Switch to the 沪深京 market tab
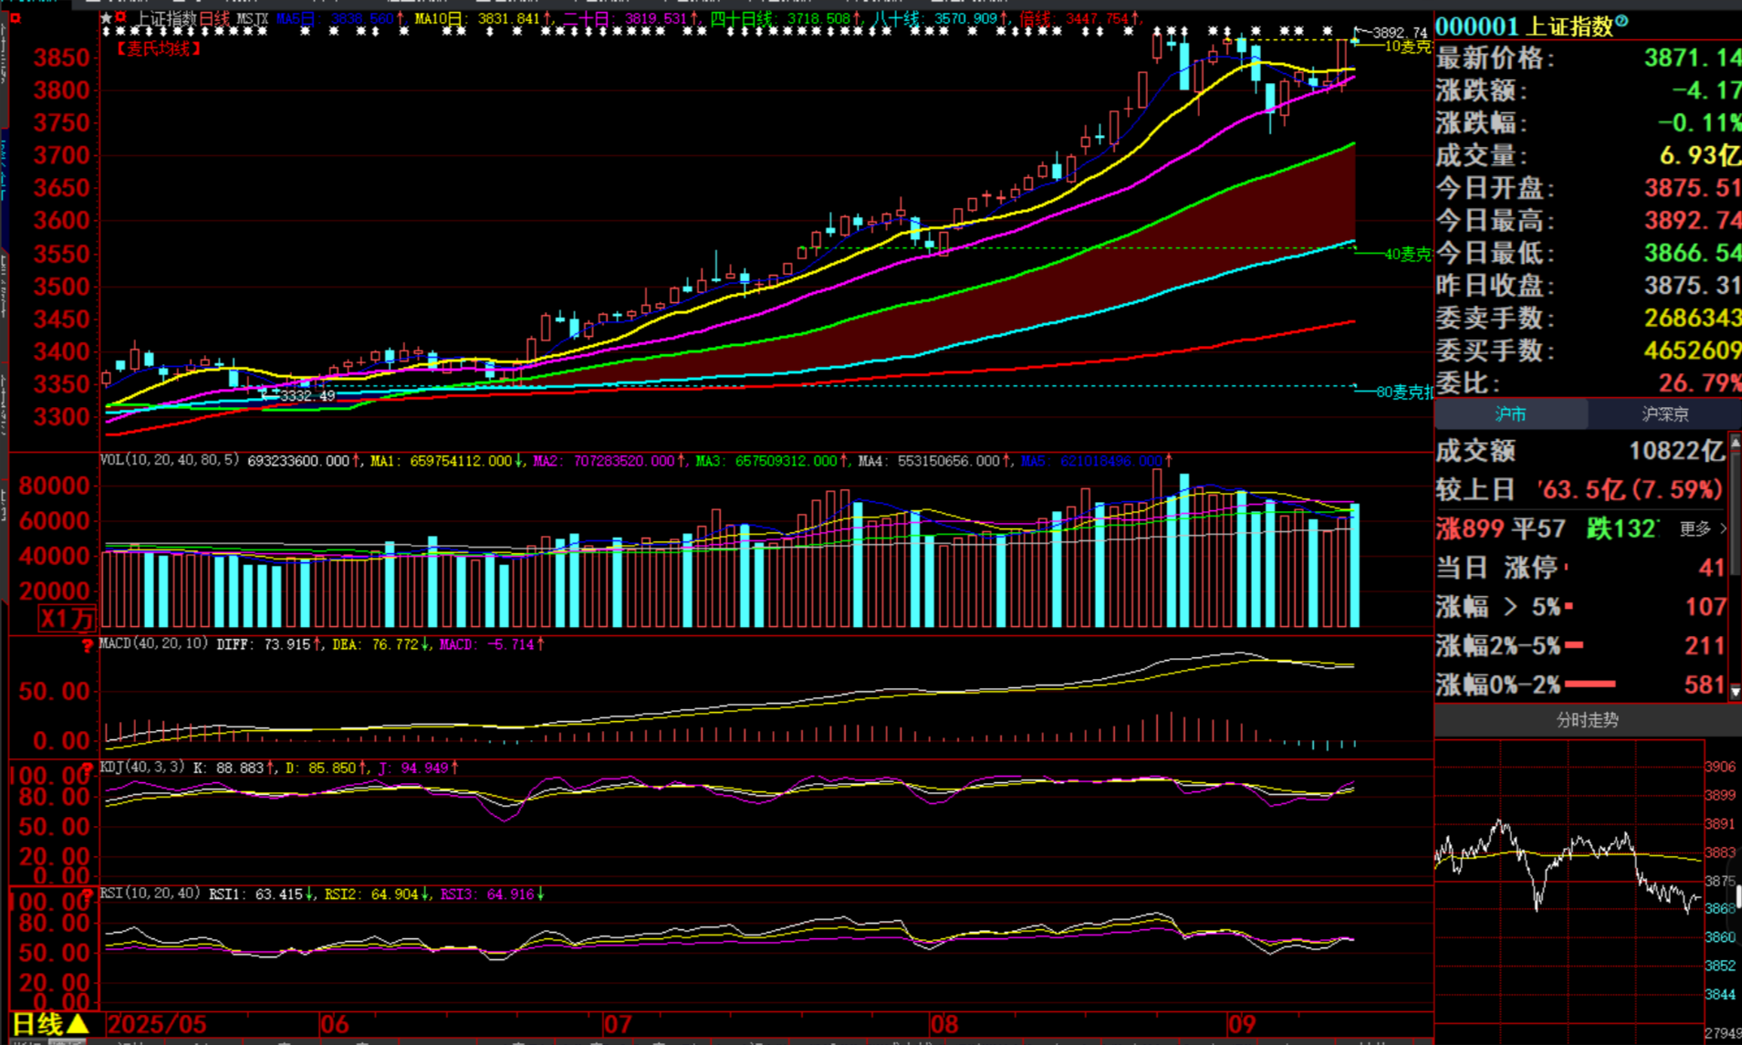 click(1664, 414)
